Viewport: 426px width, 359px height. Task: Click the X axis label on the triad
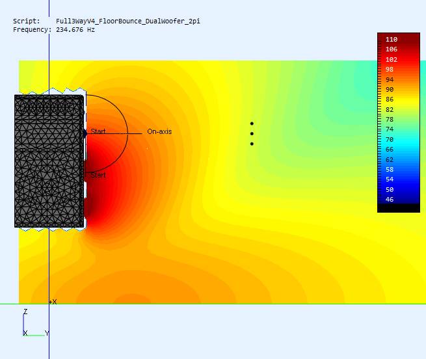point(25,333)
